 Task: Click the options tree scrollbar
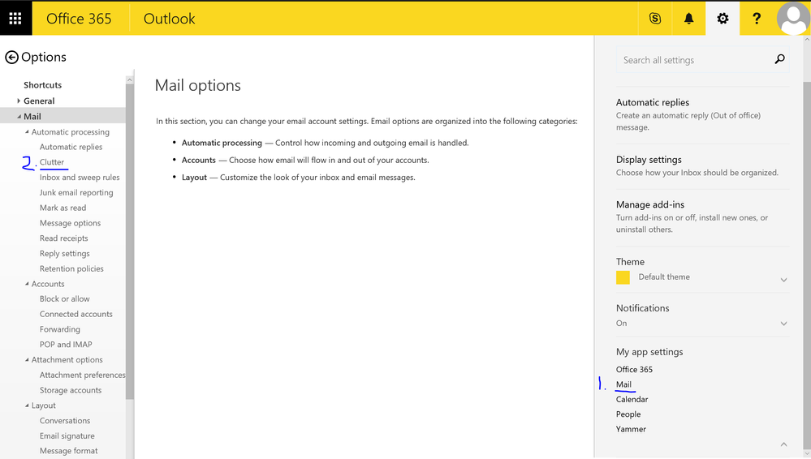click(129, 241)
